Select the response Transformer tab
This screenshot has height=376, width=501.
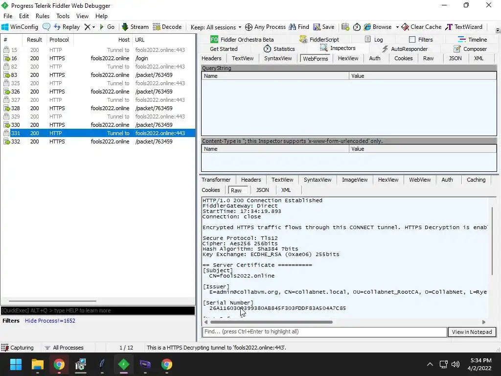click(x=216, y=180)
